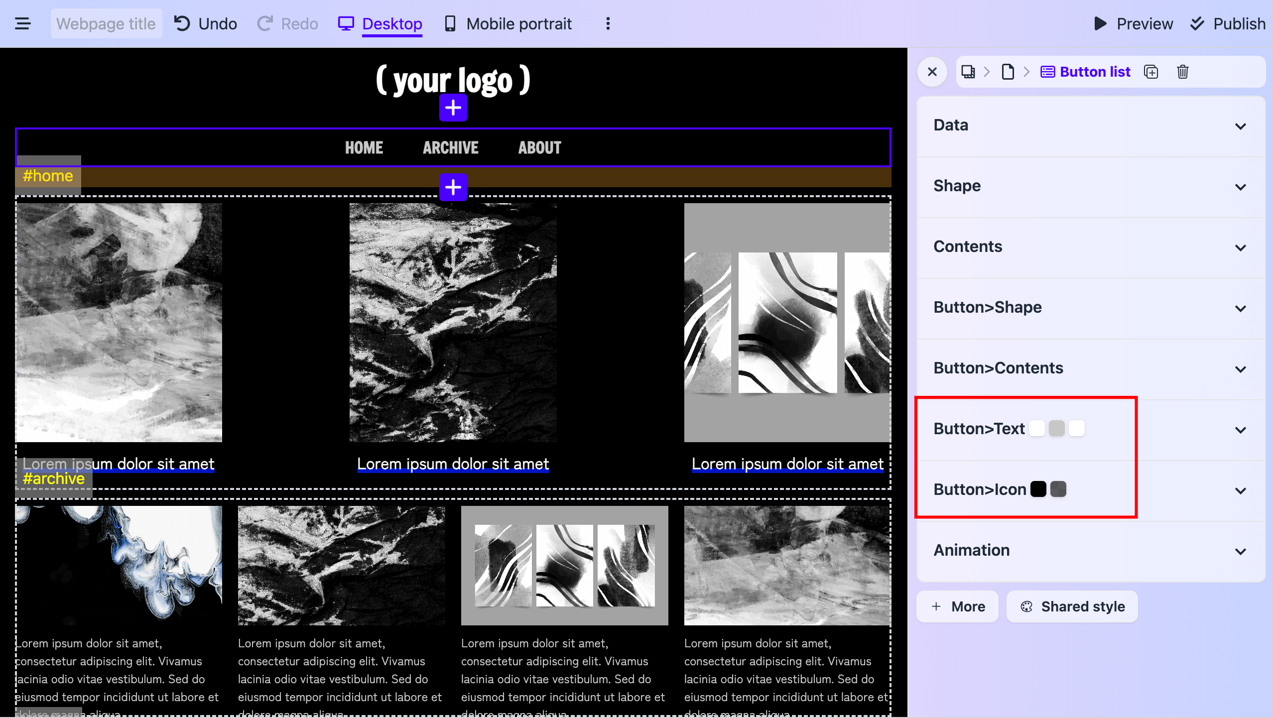This screenshot has width=1273, height=718.
Task: Click the Webpage title input field
Action: point(106,23)
